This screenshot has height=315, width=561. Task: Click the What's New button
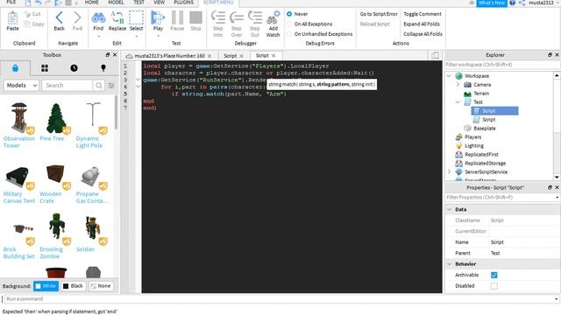pos(492,3)
